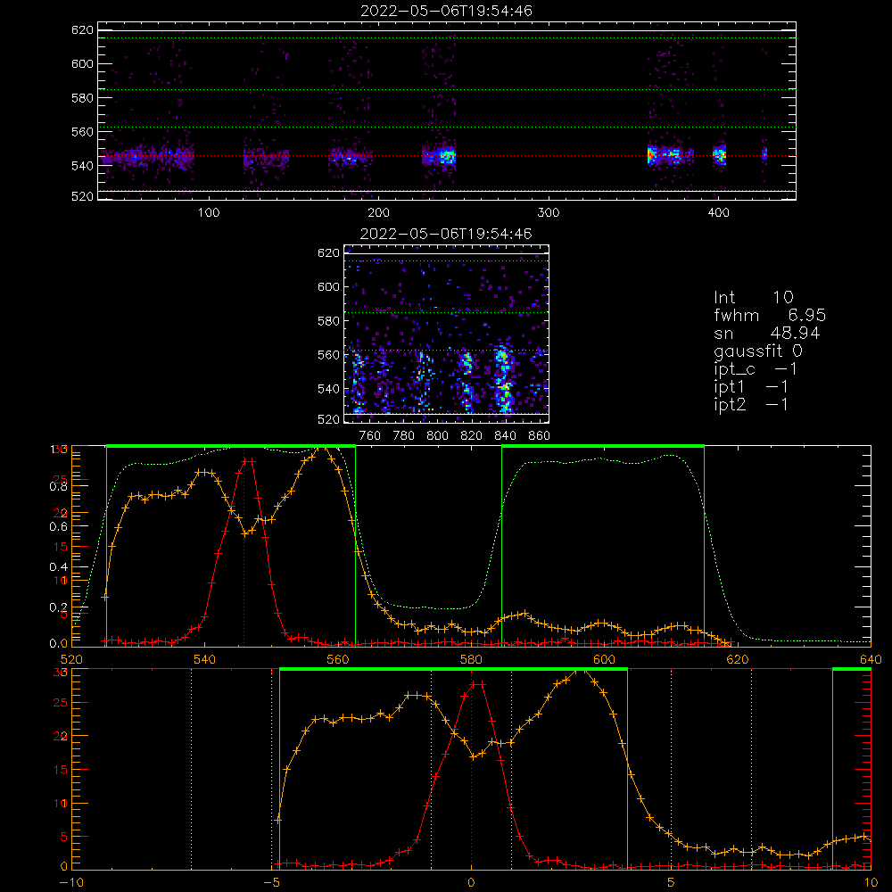
Task: Click the 'ipt_c -1' readout line
Action: (756, 369)
